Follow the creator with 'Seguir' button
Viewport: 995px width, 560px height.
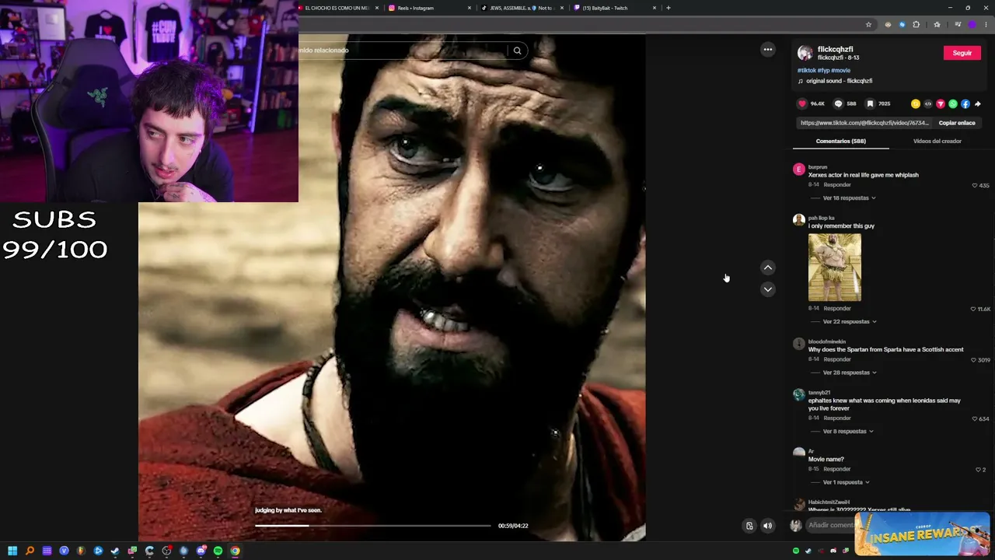point(962,53)
